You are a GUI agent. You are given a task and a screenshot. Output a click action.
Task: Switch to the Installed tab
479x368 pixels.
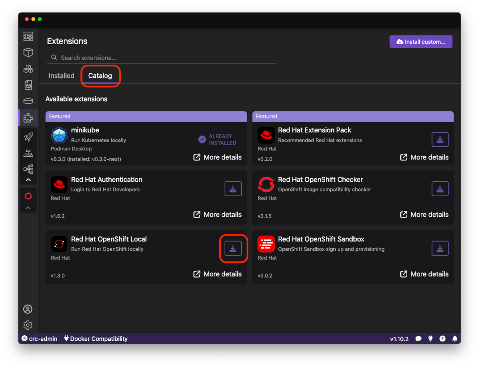[61, 76]
